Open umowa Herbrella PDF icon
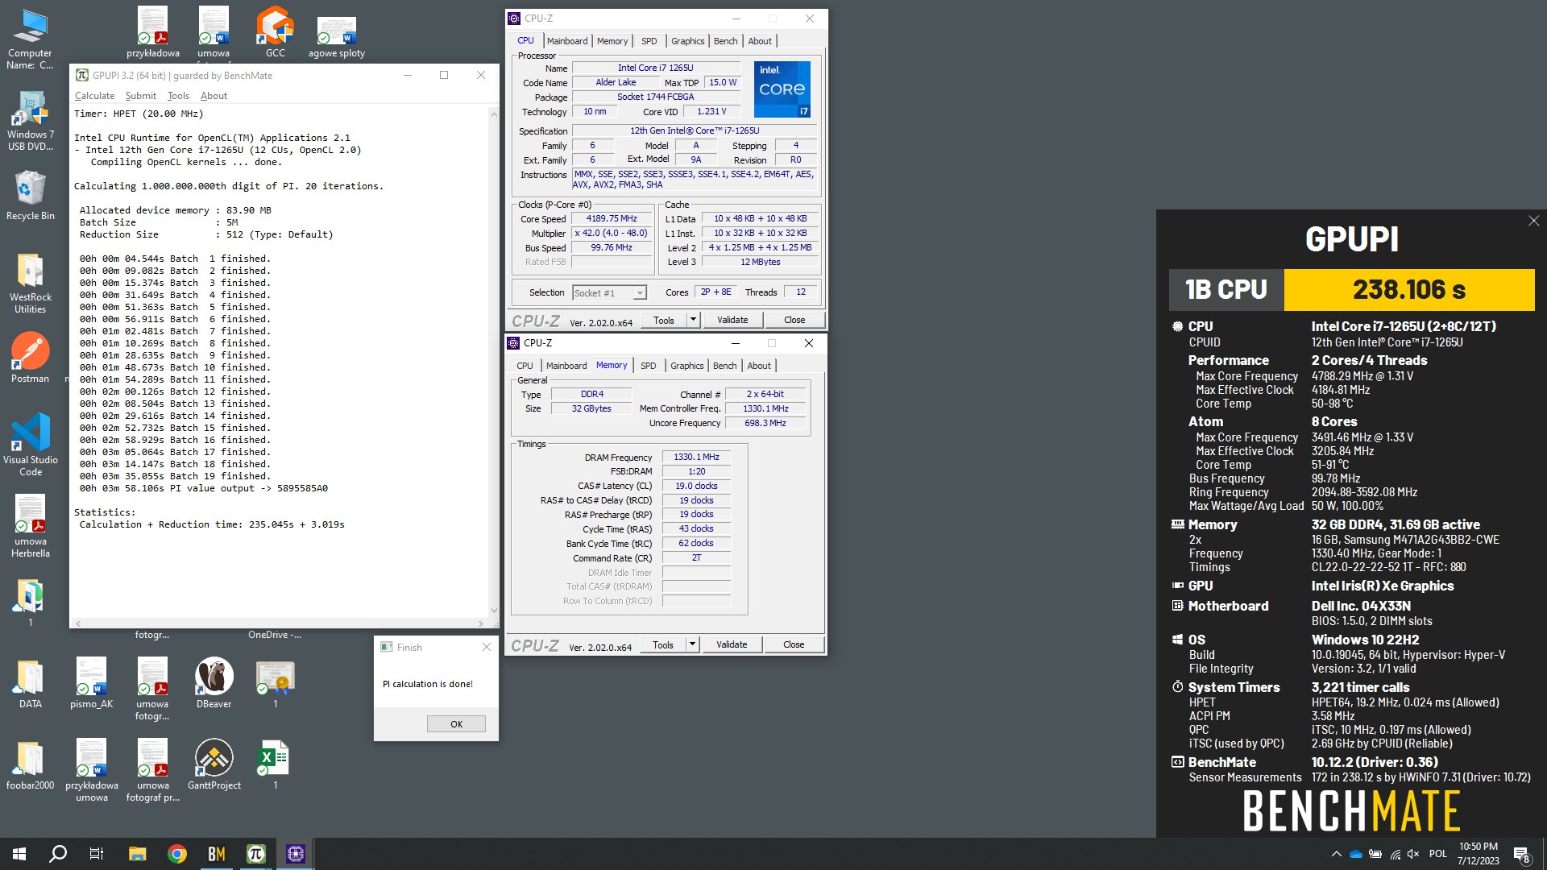 pyautogui.click(x=30, y=526)
